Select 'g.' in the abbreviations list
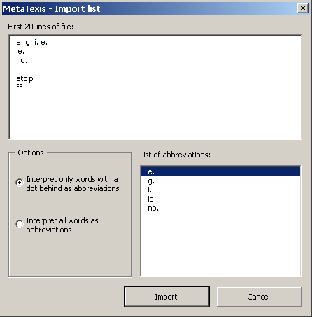The image size is (312, 317). 220,181
